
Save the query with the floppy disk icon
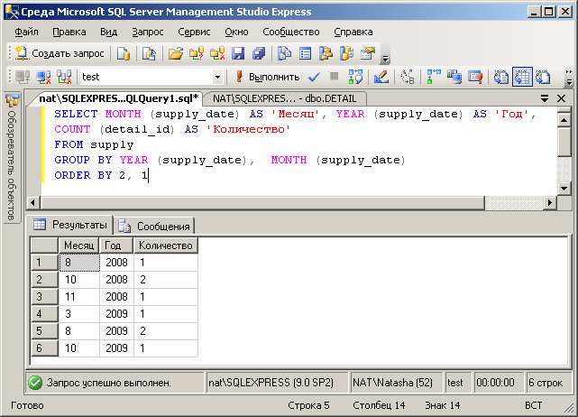238,53
